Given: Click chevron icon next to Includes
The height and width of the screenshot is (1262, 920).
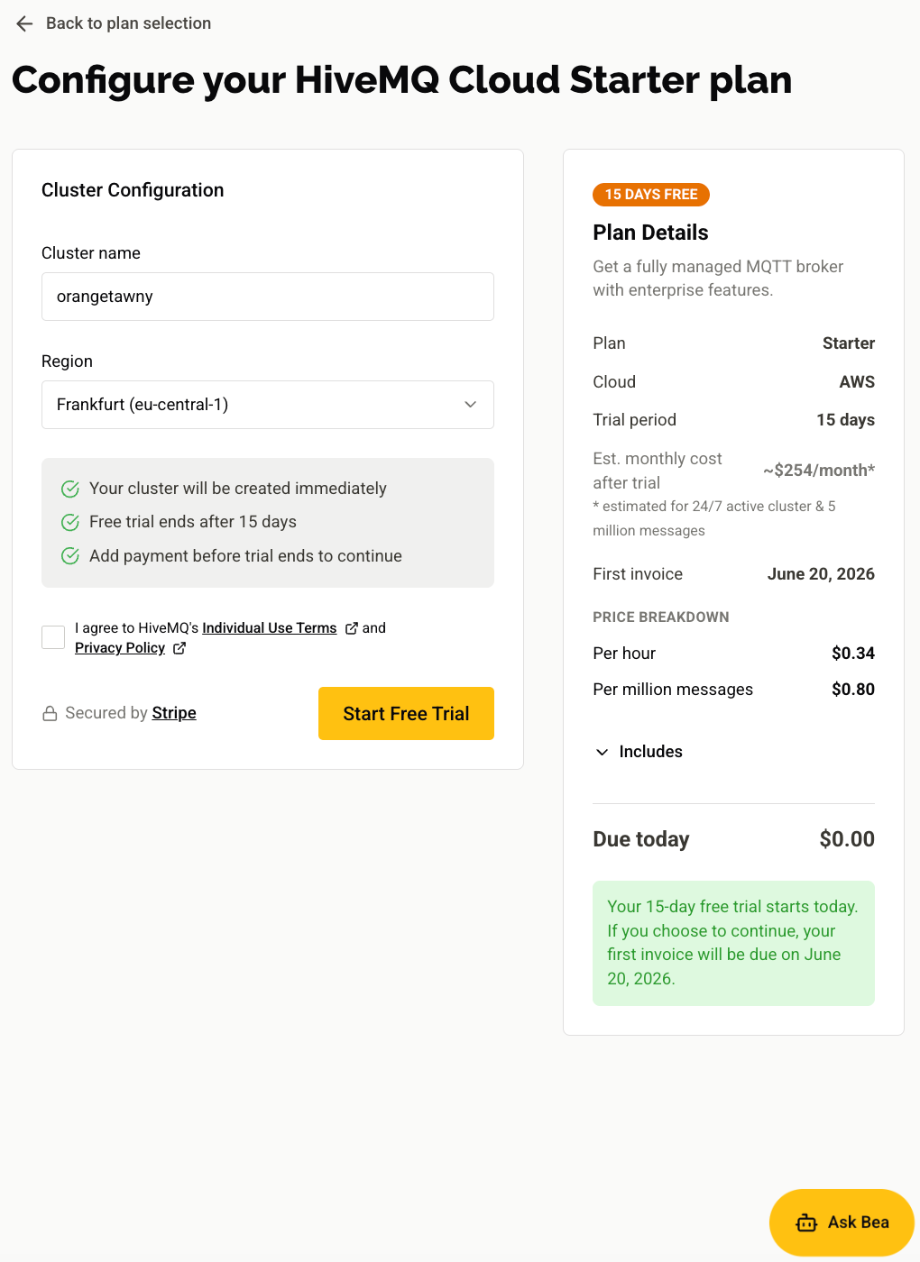Looking at the screenshot, I should [x=602, y=752].
